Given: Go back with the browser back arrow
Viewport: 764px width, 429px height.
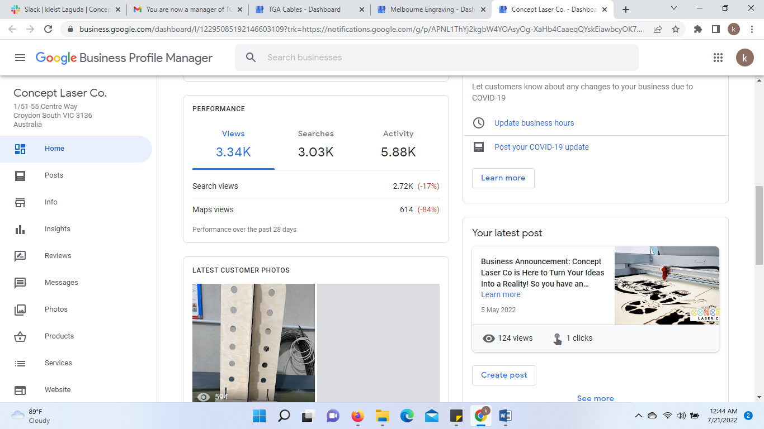Looking at the screenshot, I should click(13, 29).
